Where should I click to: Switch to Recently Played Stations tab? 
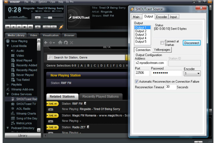click(x=101, y=97)
